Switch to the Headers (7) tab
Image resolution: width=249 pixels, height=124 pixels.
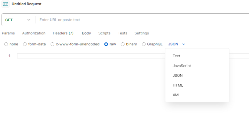63,33
